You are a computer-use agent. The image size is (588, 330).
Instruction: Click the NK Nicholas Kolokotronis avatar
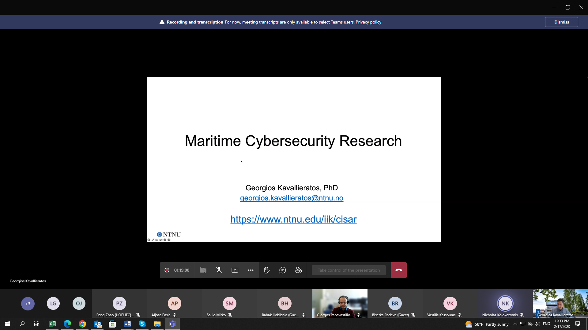click(x=505, y=303)
